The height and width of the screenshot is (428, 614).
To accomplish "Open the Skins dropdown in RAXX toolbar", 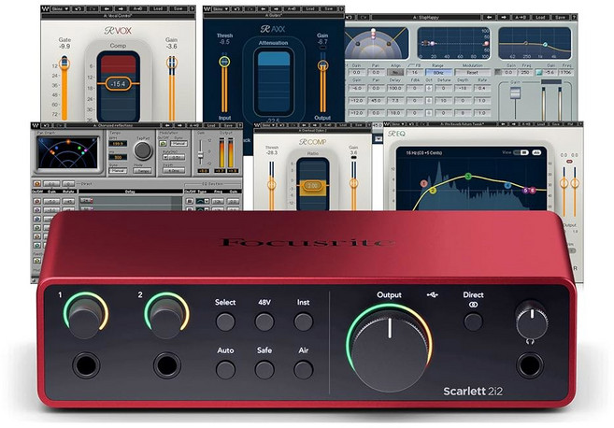I will click(222, 8).
